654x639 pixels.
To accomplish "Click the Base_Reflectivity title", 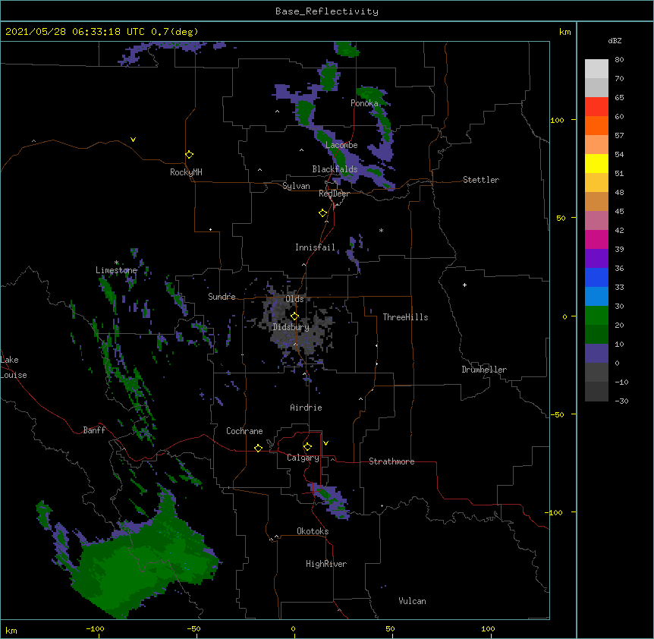I will point(327,11).
